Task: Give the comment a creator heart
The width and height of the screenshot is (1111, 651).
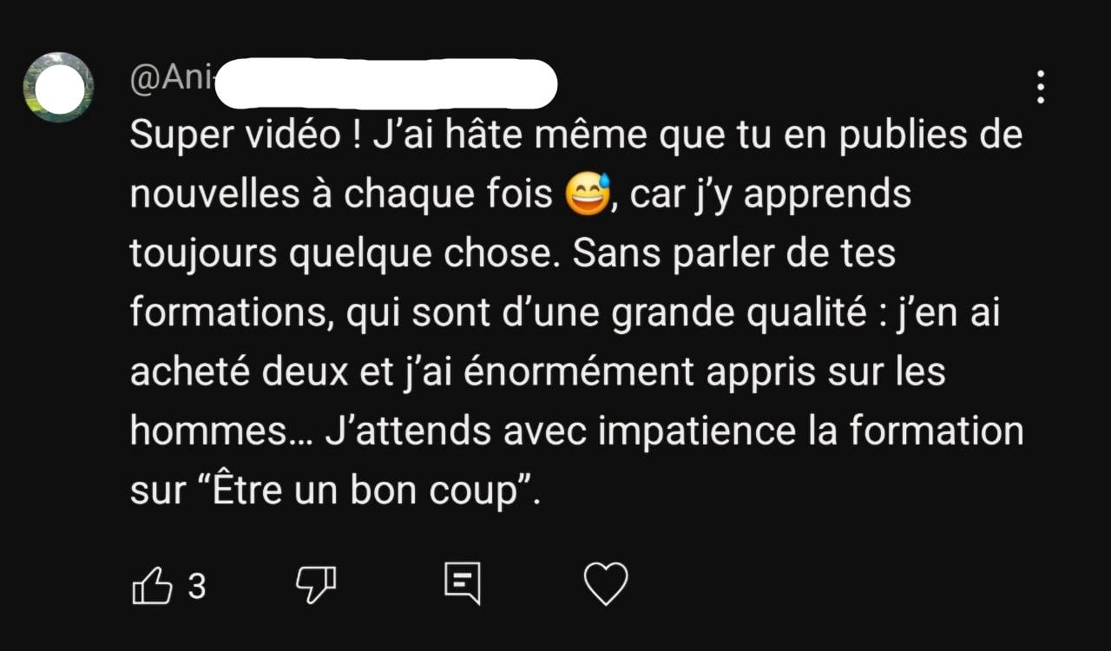Action: 605,584
